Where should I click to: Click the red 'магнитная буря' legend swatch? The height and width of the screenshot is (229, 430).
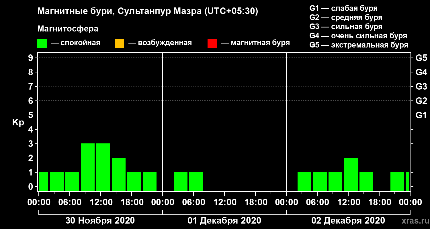pyautogui.click(x=212, y=43)
